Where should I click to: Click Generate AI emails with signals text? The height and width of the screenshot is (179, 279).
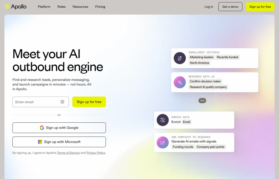point(194,141)
